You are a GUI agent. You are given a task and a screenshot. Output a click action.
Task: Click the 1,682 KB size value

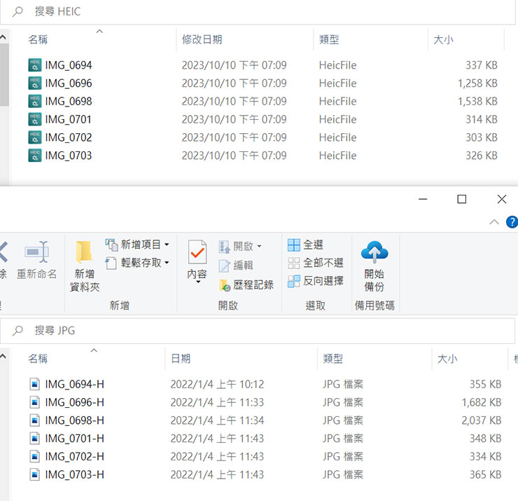(482, 402)
